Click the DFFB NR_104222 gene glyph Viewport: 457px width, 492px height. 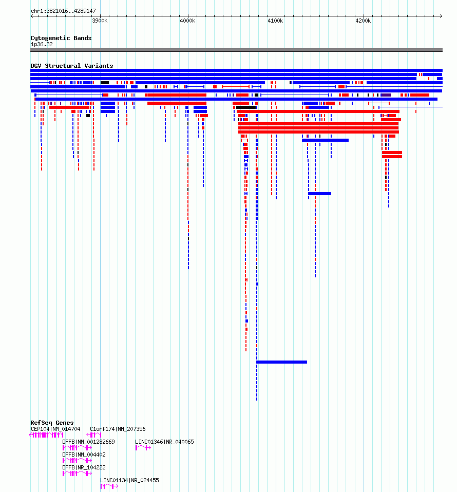[77, 474]
